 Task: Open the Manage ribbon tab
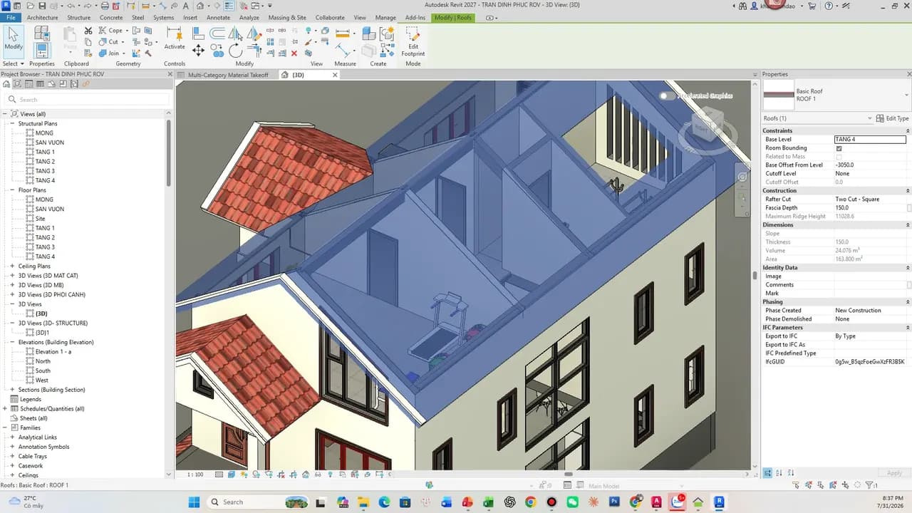[x=385, y=18]
